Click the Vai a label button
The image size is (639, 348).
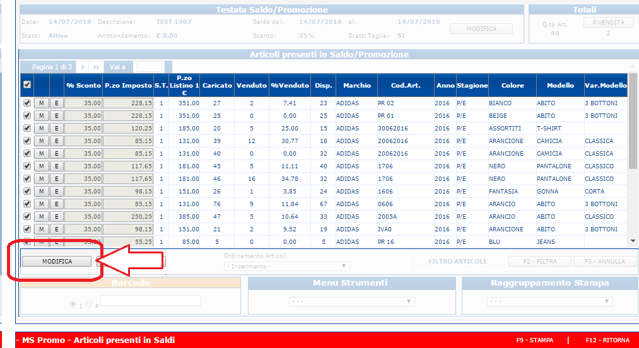coord(117,67)
